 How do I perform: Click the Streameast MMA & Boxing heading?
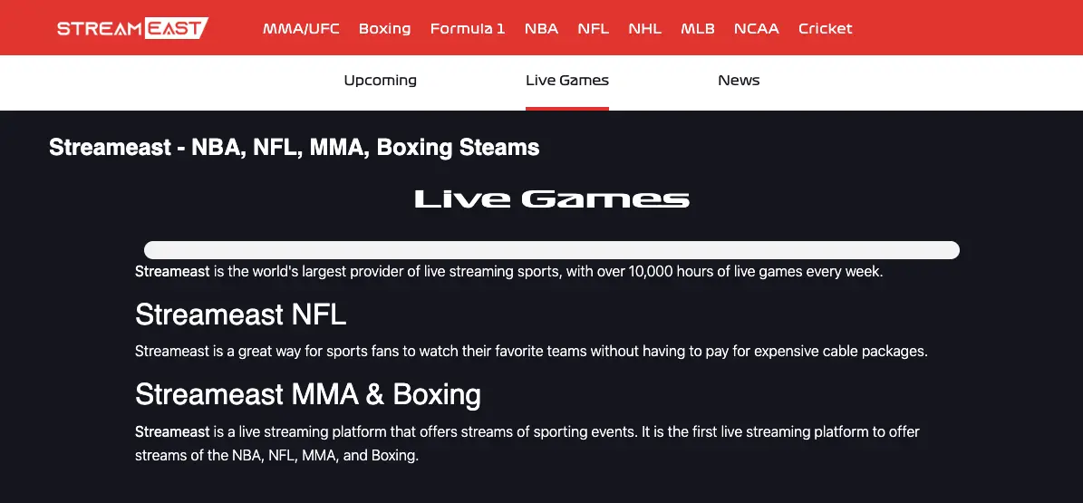point(308,394)
